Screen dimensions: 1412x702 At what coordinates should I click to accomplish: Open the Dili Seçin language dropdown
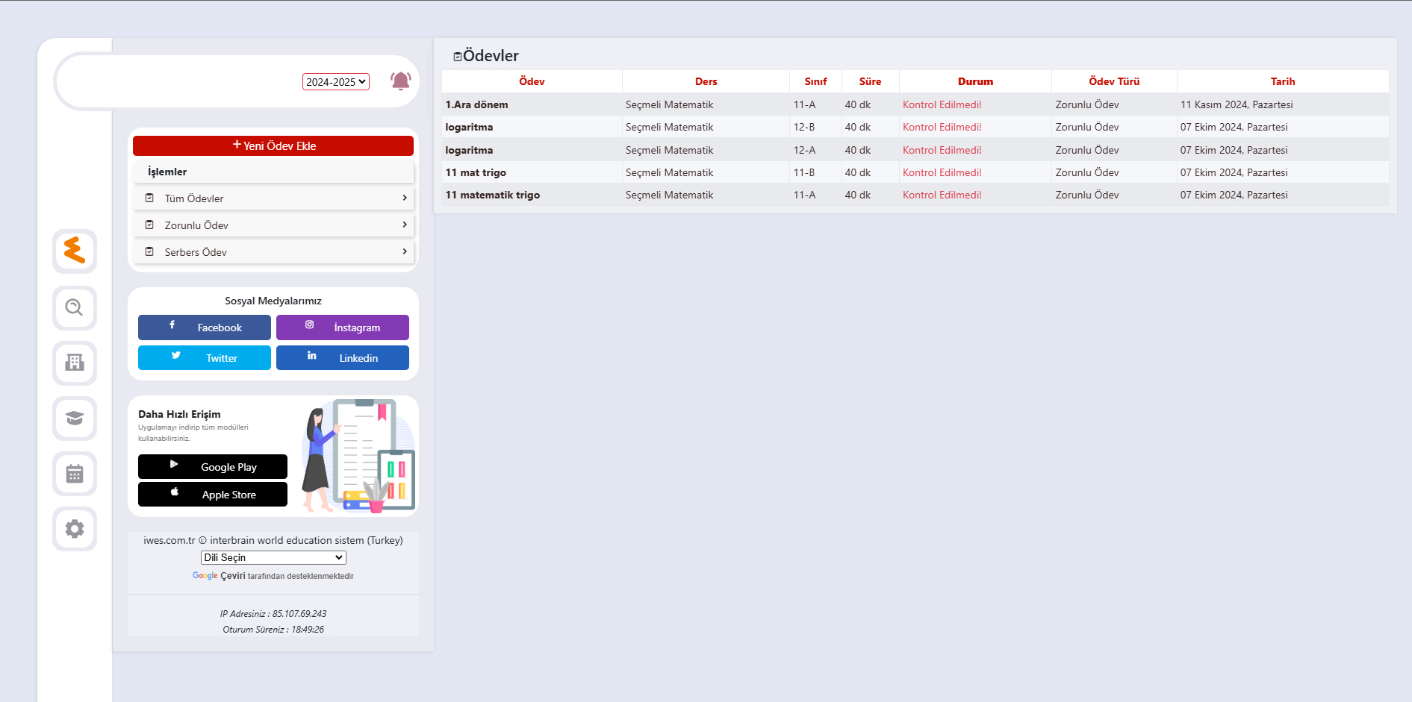point(273,557)
